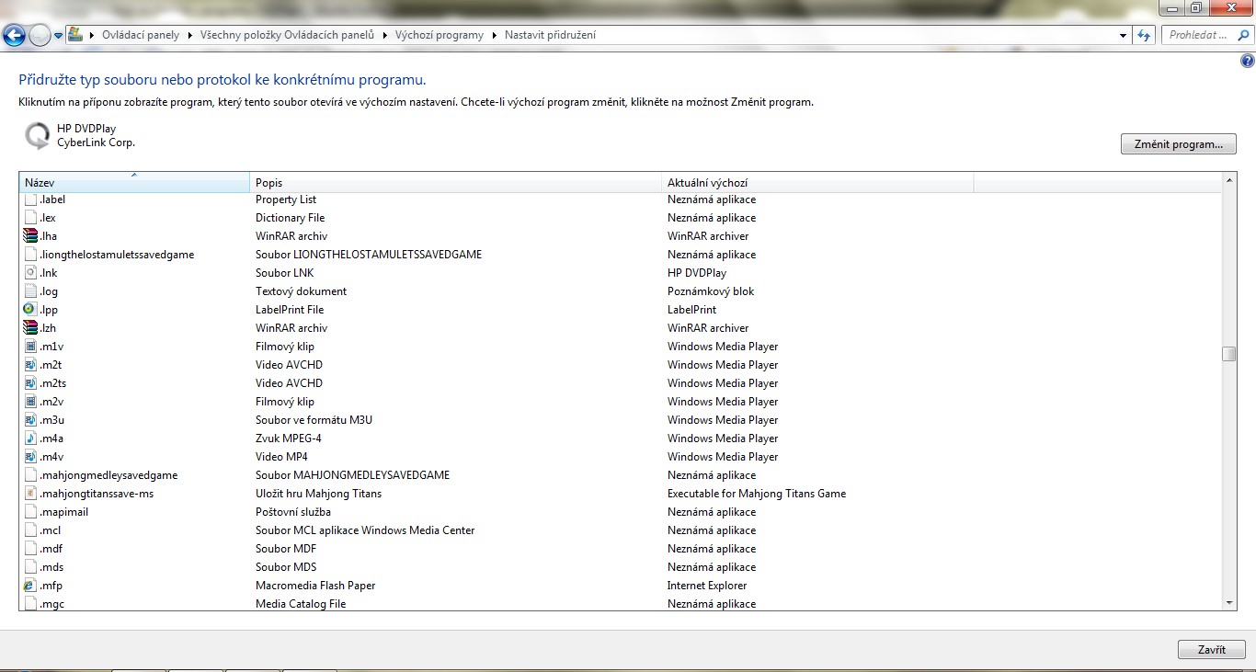Click the Internet Explorer icon for .mfp

click(29, 586)
